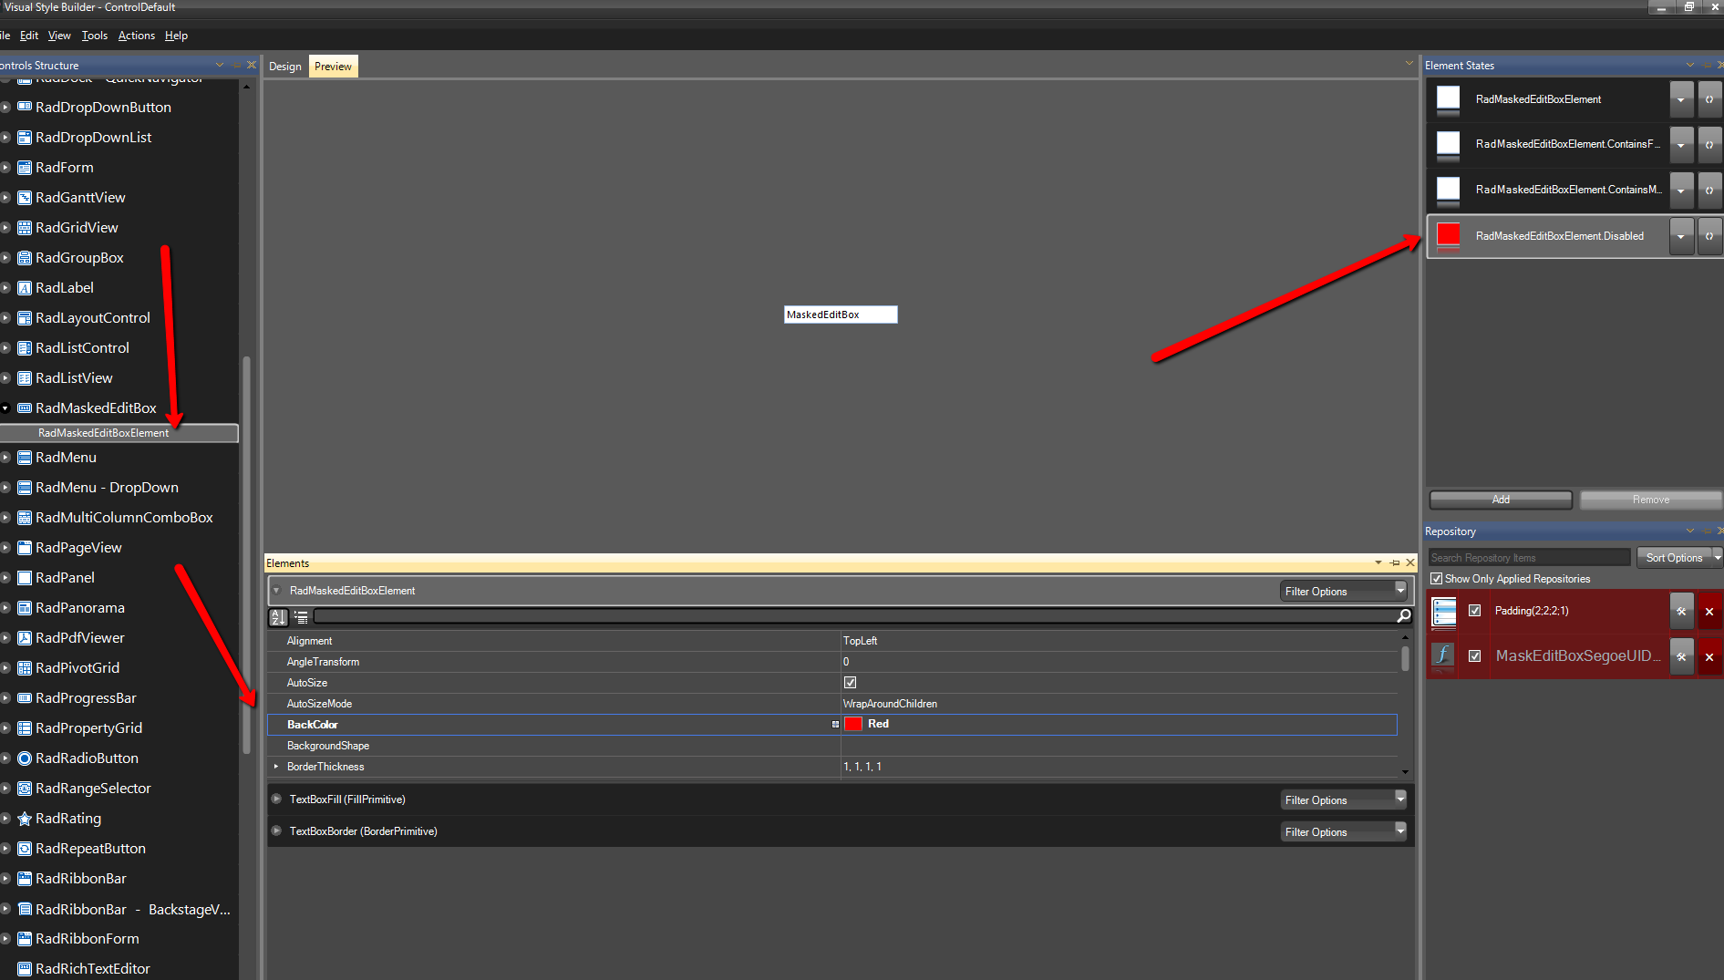Image resolution: width=1724 pixels, height=980 pixels.
Task: Open the Help menu
Action: click(176, 36)
